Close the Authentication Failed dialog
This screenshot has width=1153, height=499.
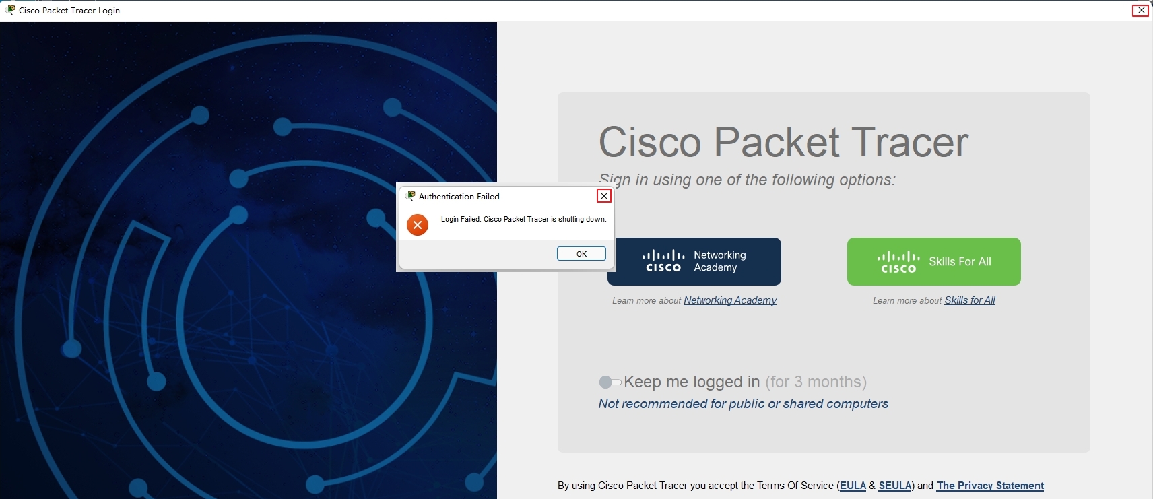[x=604, y=196]
